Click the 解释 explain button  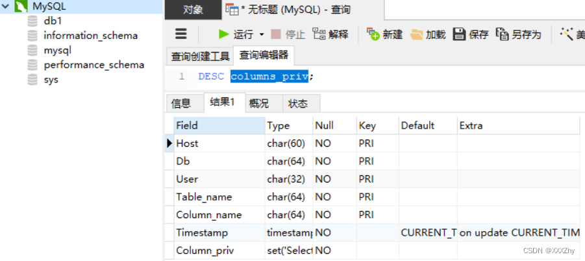[x=330, y=34]
